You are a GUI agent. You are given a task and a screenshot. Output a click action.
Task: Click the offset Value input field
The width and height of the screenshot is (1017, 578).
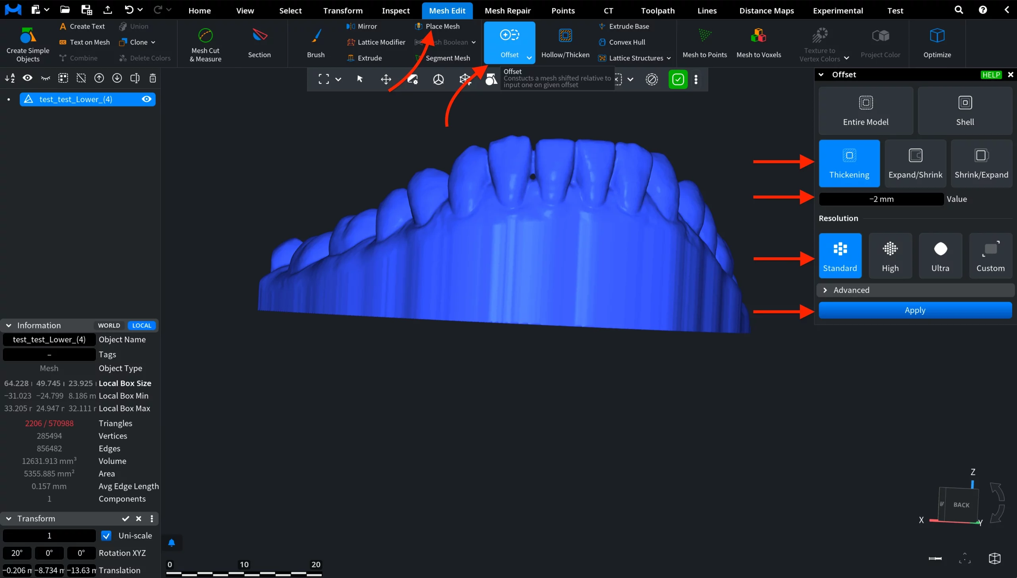(x=881, y=199)
